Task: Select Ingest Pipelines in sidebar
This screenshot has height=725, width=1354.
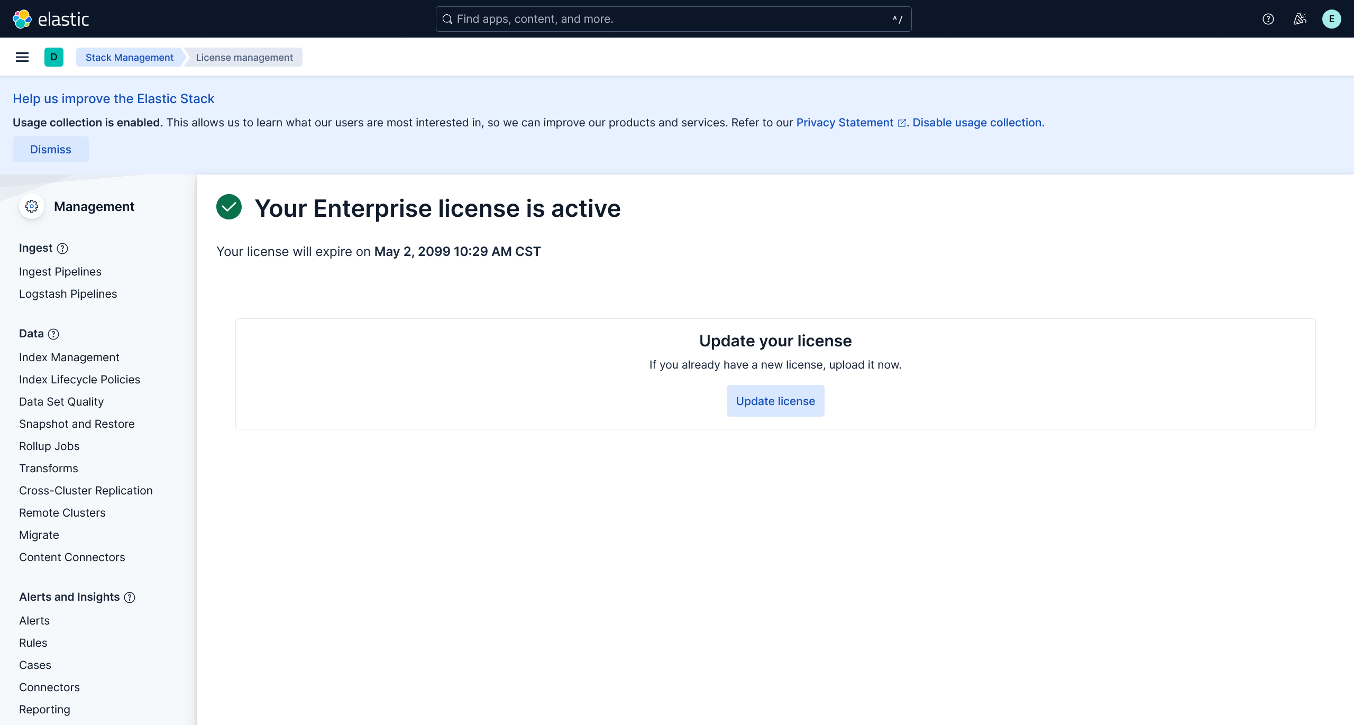Action: point(60,272)
